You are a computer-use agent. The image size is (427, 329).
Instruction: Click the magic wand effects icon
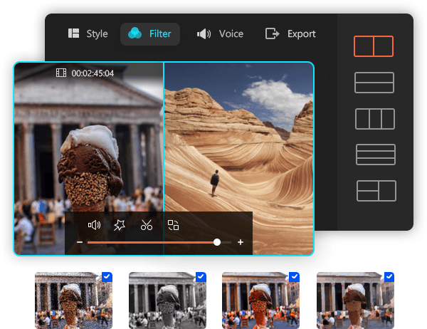120,225
